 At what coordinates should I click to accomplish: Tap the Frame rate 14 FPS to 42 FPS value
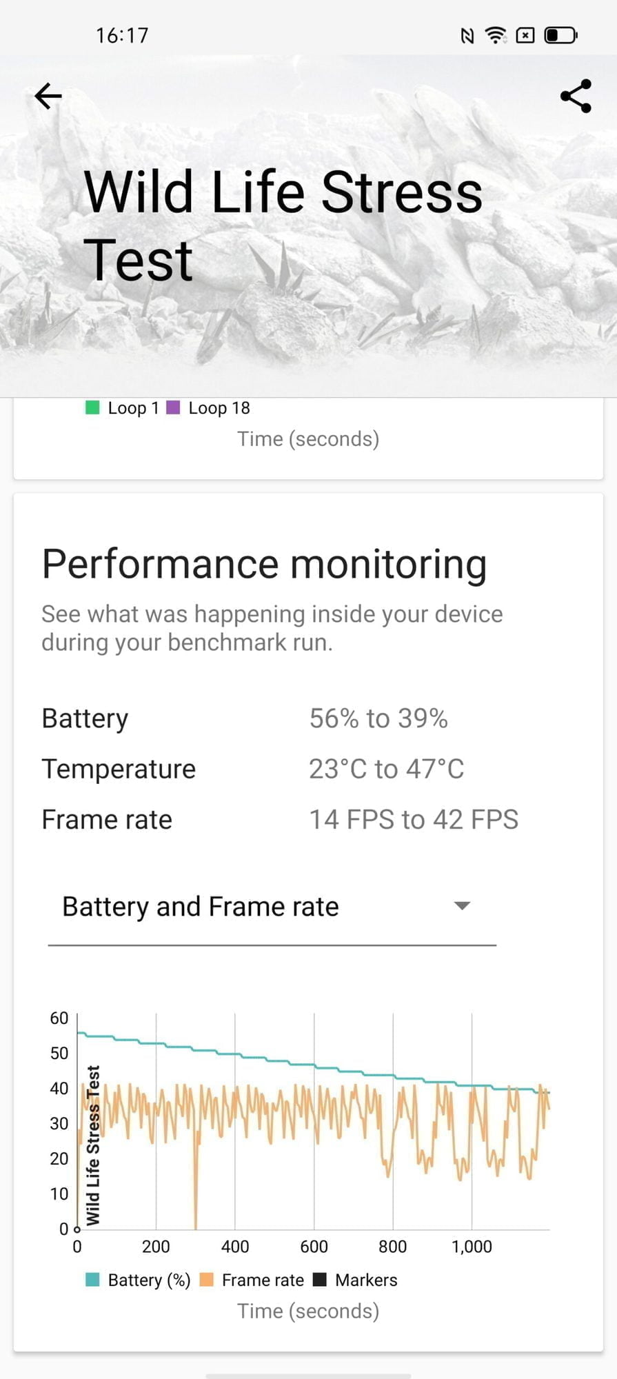(x=413, y=820)
